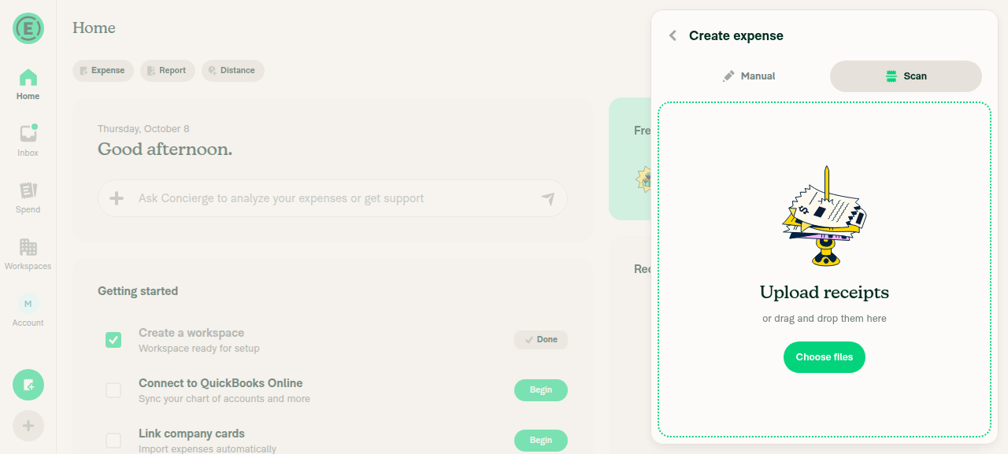Click the Expensify logo in the sidebar
Screen dimensions: 1008x454
28,28
